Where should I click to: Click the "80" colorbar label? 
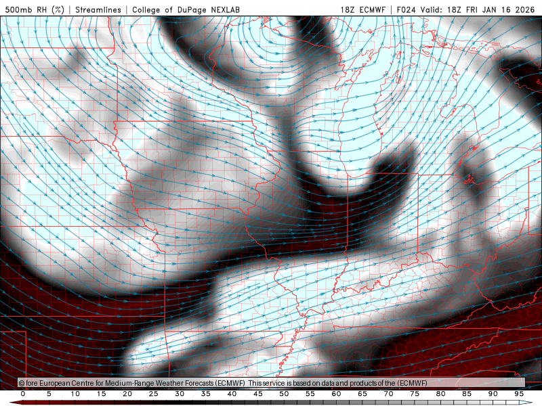[x=440, y=394]
